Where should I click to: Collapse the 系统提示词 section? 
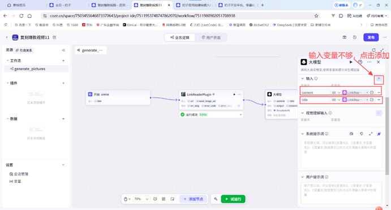coord(303,134)
